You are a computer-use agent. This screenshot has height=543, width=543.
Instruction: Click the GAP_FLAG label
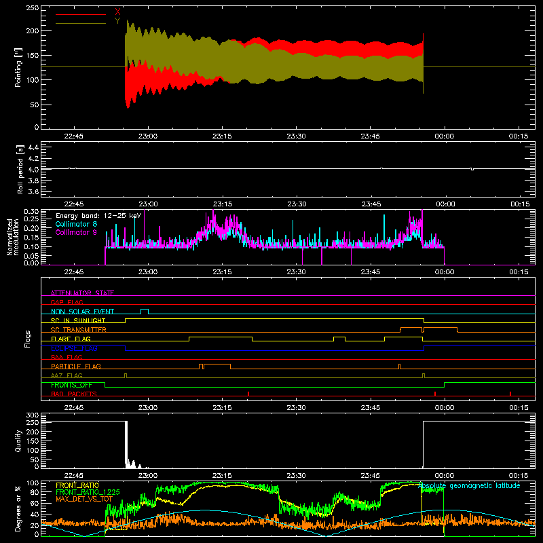coord(67,302)
